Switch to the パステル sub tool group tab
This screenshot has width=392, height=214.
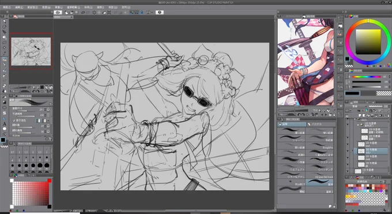pyautogui.click(x=321, y=124)
